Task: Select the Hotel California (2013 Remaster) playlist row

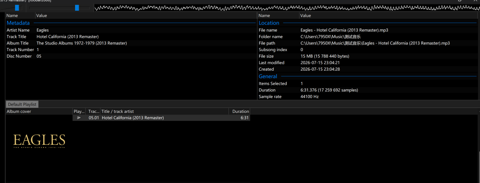Action: pos(161,118)
